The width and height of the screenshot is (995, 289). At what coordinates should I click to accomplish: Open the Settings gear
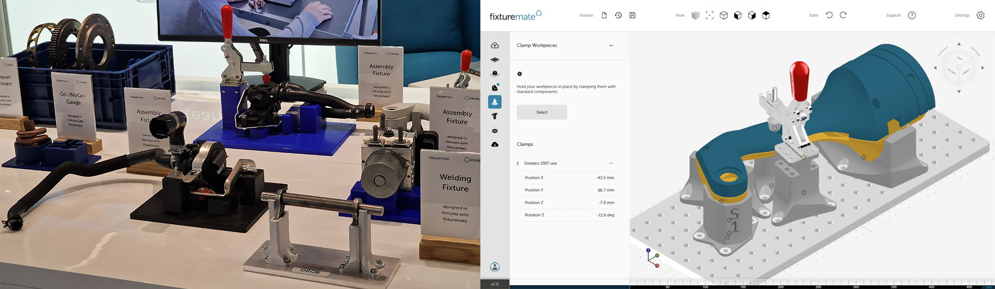click(x=981, y=16)
